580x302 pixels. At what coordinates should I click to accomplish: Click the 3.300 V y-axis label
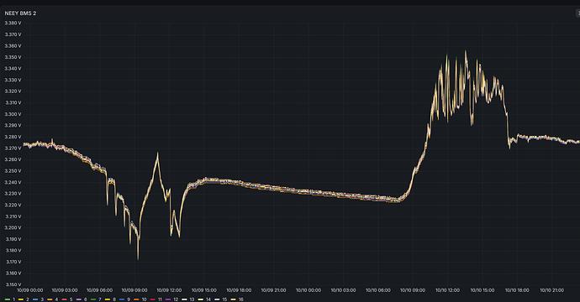pyautogui.click(x=13, y=114)
